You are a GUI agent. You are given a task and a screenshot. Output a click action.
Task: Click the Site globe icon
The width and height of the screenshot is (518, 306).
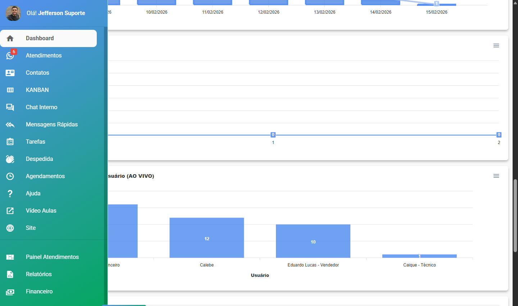coord(10,228)
